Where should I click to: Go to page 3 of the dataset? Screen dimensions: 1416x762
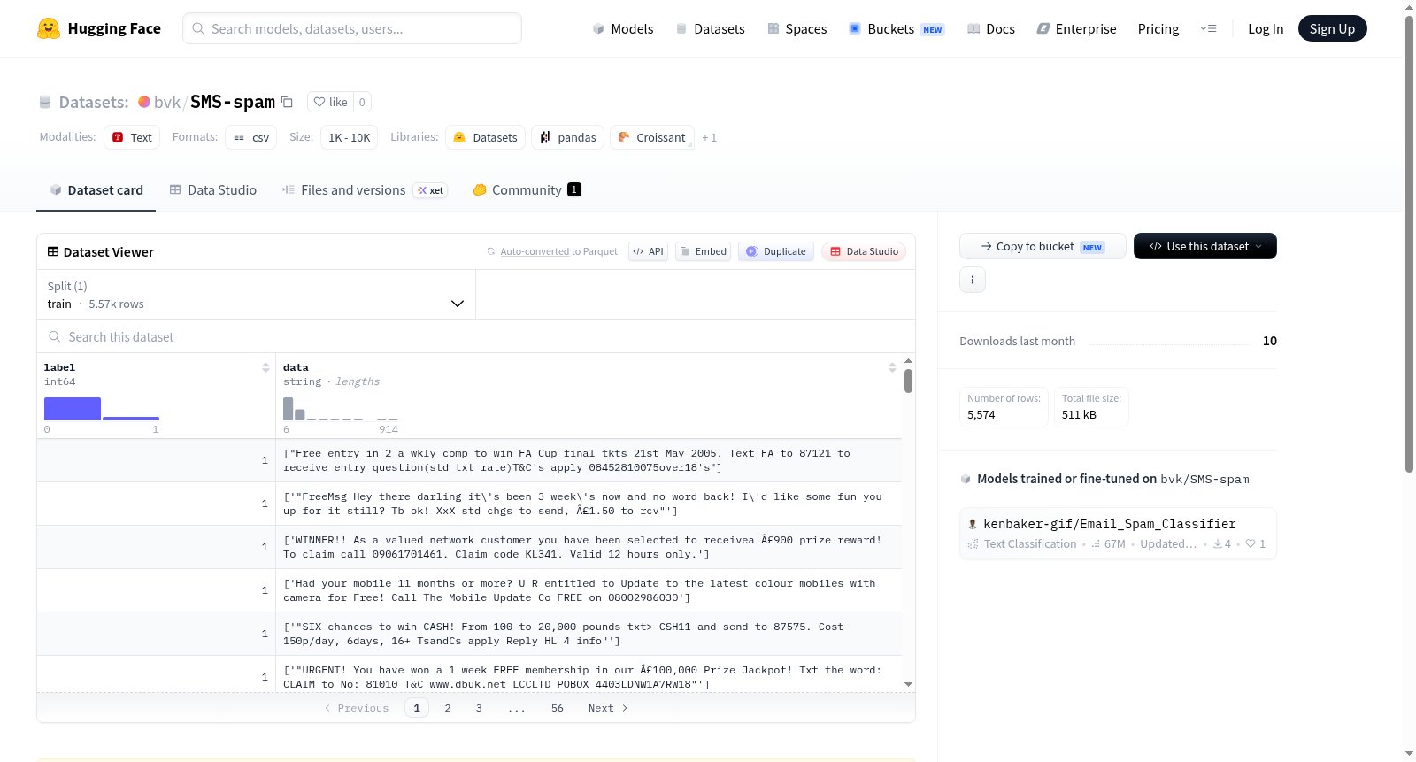pyautogui.click(x=479, y=708)
